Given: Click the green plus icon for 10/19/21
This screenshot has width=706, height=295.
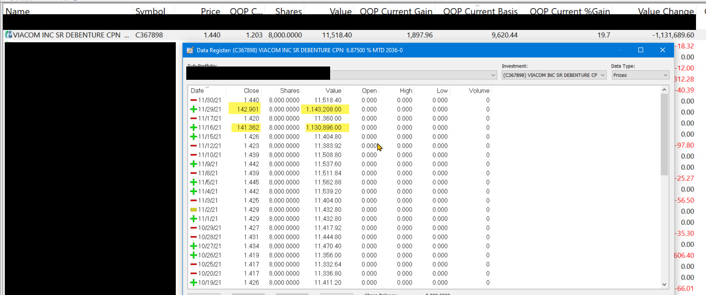Looking at the screenshot, I should click(x=193, y=283).
